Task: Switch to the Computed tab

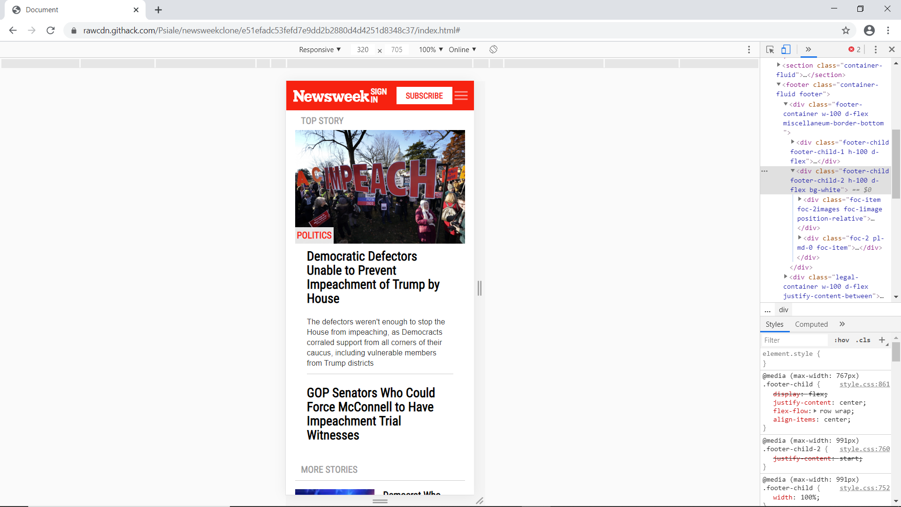Action: [x=811, y=324]
